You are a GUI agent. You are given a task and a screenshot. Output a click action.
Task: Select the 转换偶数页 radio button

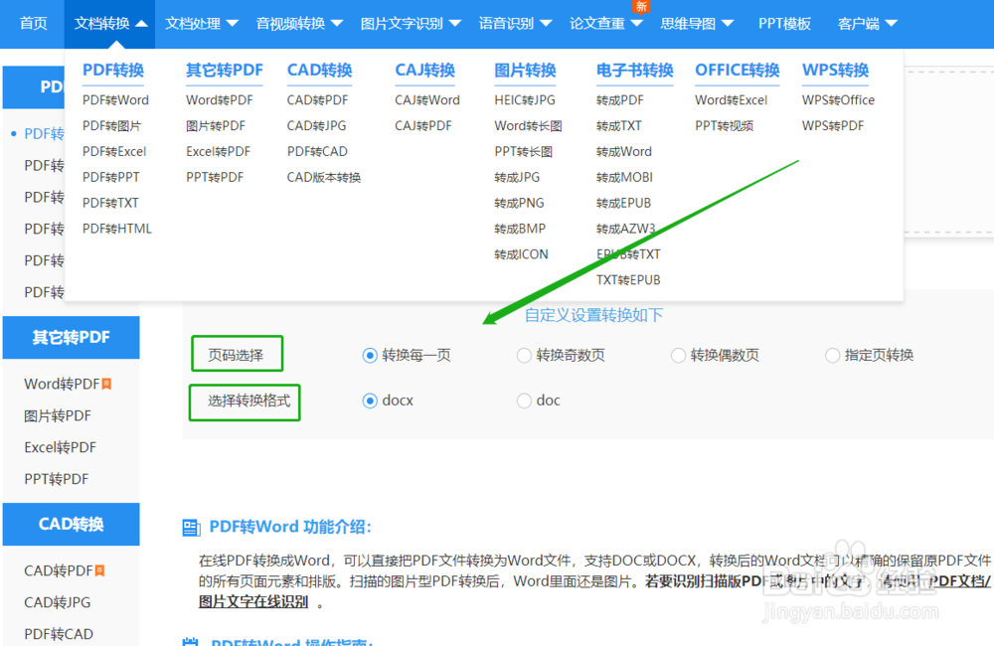tap(677, 354)
